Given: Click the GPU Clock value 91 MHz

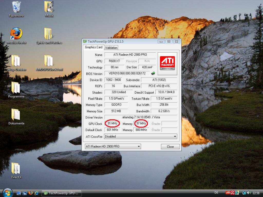Looking at the screenshot, I should (x=112, y=123).
